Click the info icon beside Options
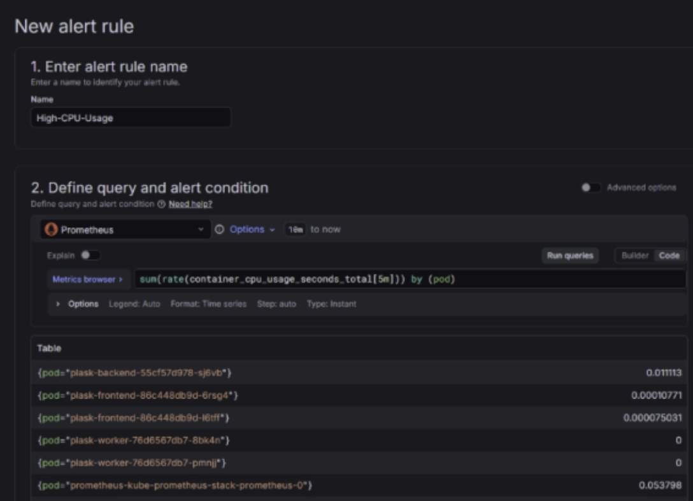This screenshot has height=501, width=693. (x=220, y=230)
